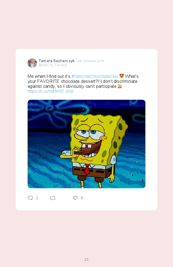The width and height of the screenshot is (173, 267).
Task: Open Tamara Sacharczyk's profile avatar
Action: [x=32, y=63]
